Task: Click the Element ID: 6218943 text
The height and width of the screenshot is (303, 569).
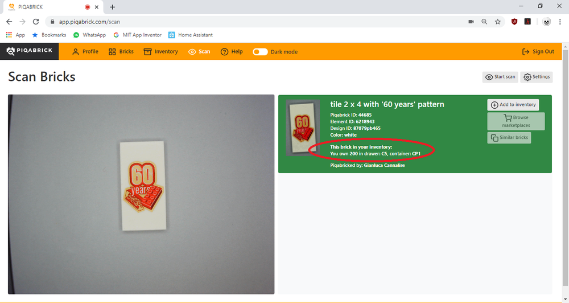Action: pyautogui.click(x=352, y=121)
